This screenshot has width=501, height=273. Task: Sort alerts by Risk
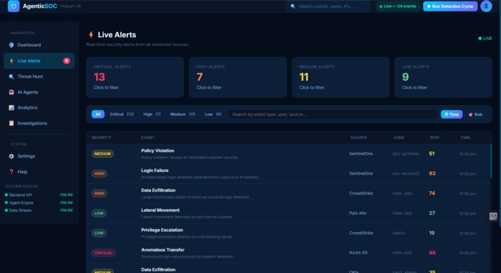(476, 115)
